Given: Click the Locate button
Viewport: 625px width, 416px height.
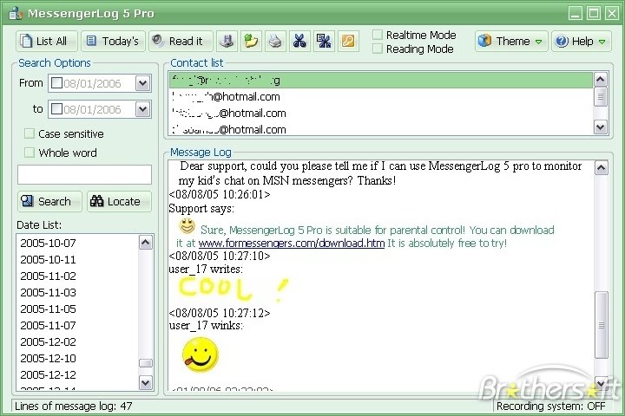Looking at the screenshot, I should 119,201.
